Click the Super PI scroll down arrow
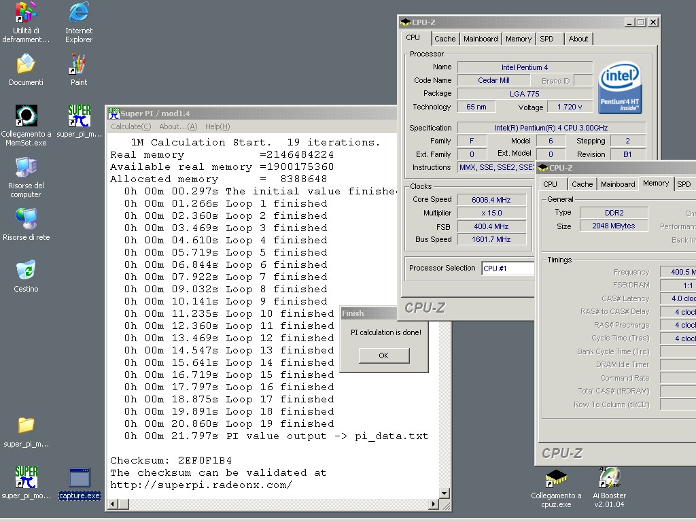696x522 pixels. pos(444,493)
